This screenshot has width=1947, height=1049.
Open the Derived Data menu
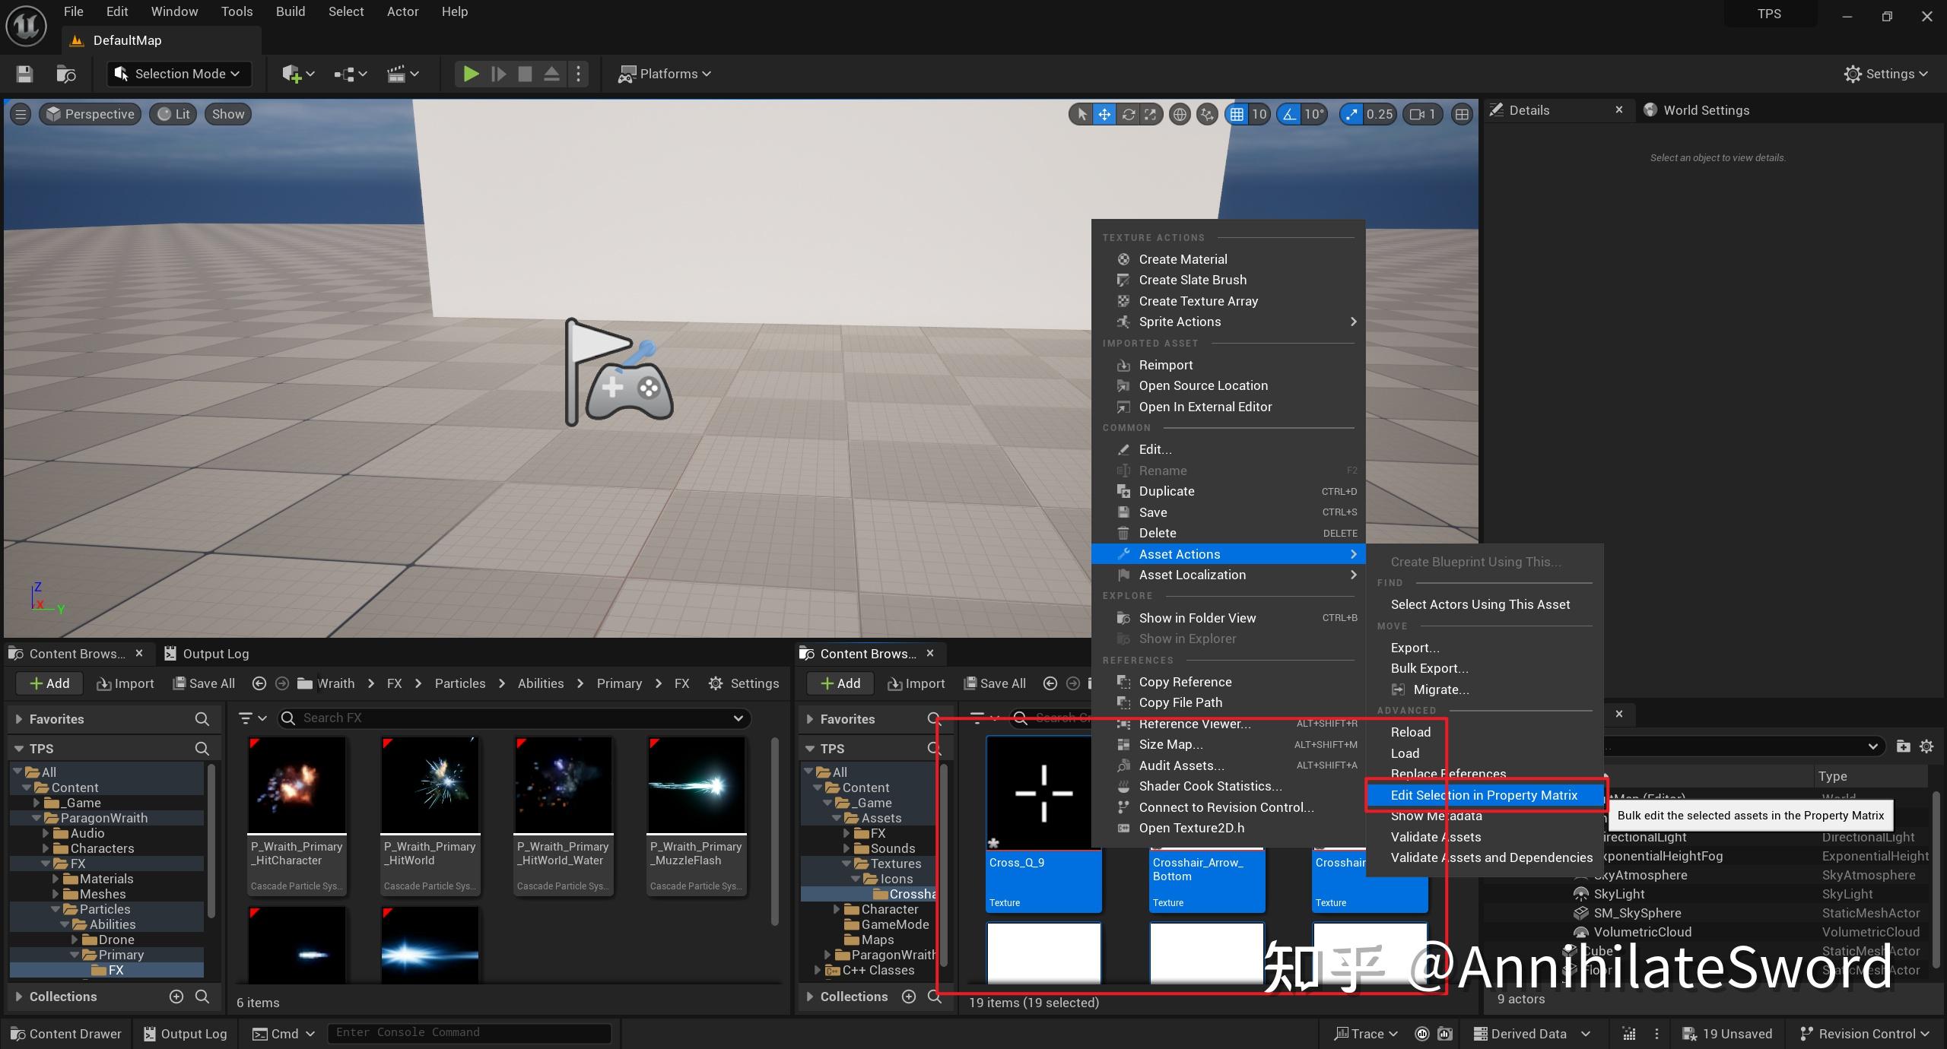click(1532, 1033)
